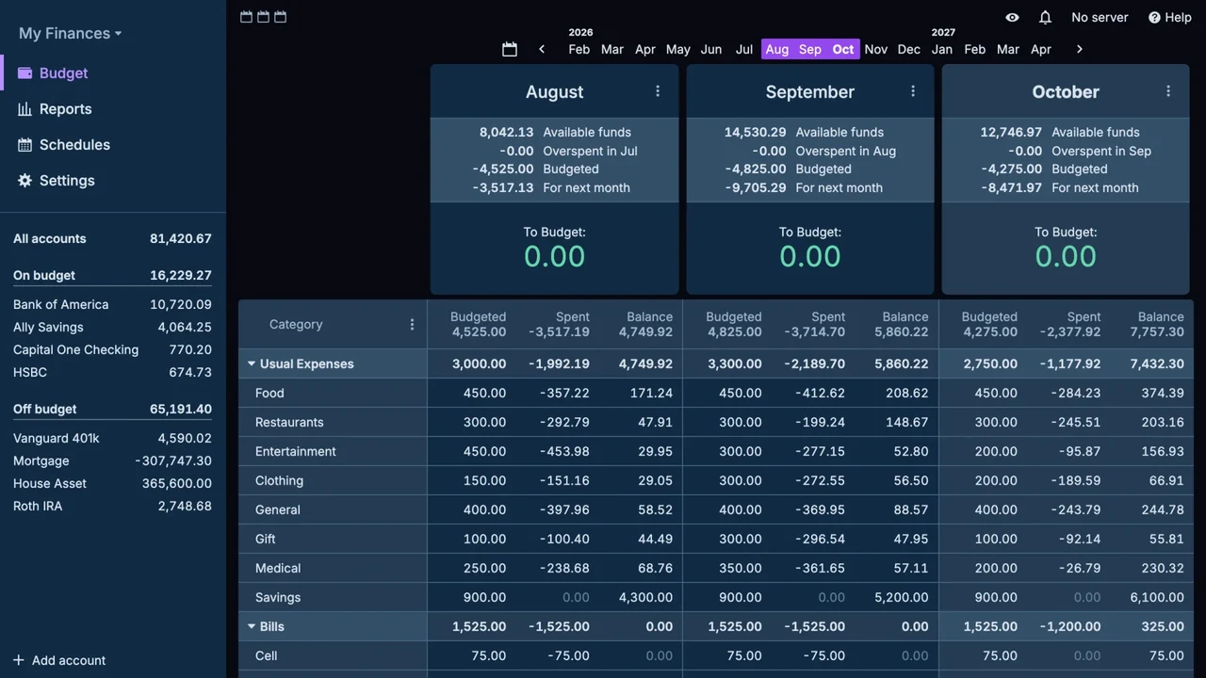Click August To Budget 0.00 amount
The height and width of the screenshot is (678, 1206).
555,256
